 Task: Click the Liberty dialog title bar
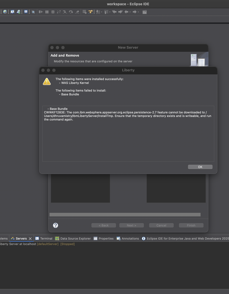[128, 70]
